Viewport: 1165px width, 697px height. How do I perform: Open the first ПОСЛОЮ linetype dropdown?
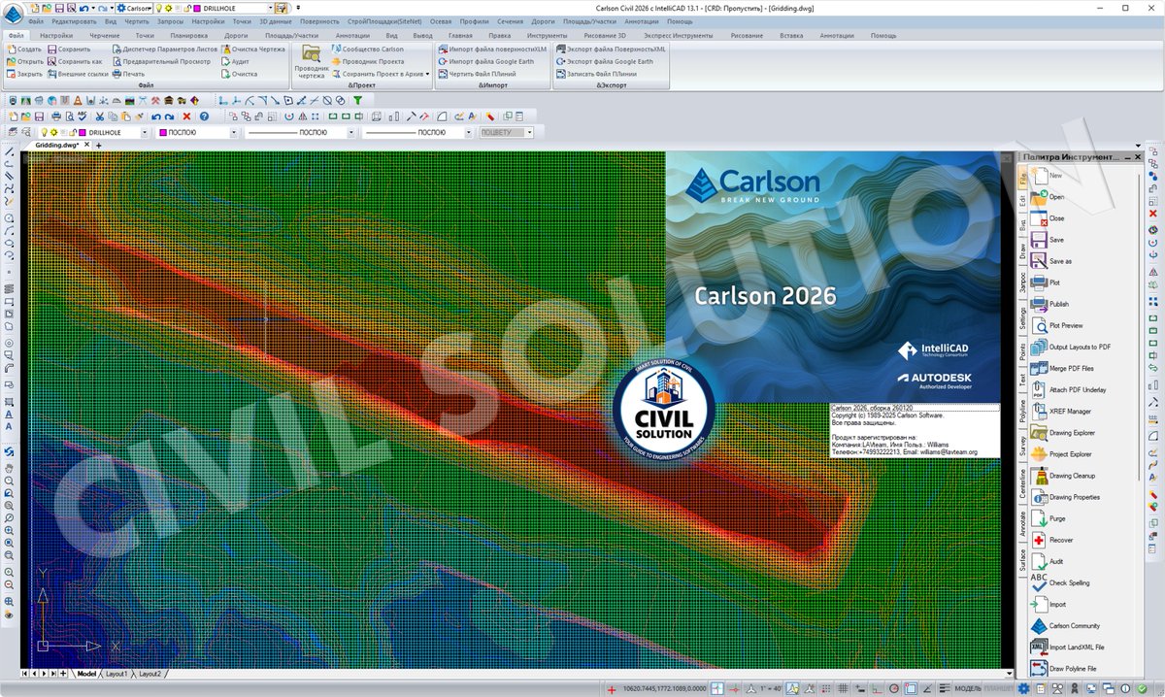point(351,132)
